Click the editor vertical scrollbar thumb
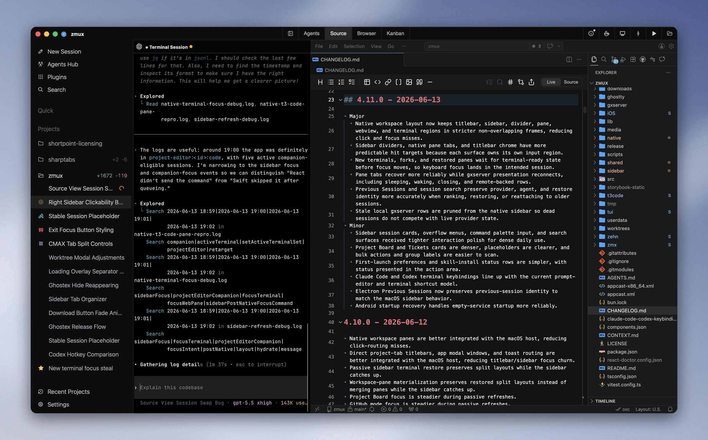Image resolution: width=708 pixels, height=440 pixels. (x=585, y=110)
